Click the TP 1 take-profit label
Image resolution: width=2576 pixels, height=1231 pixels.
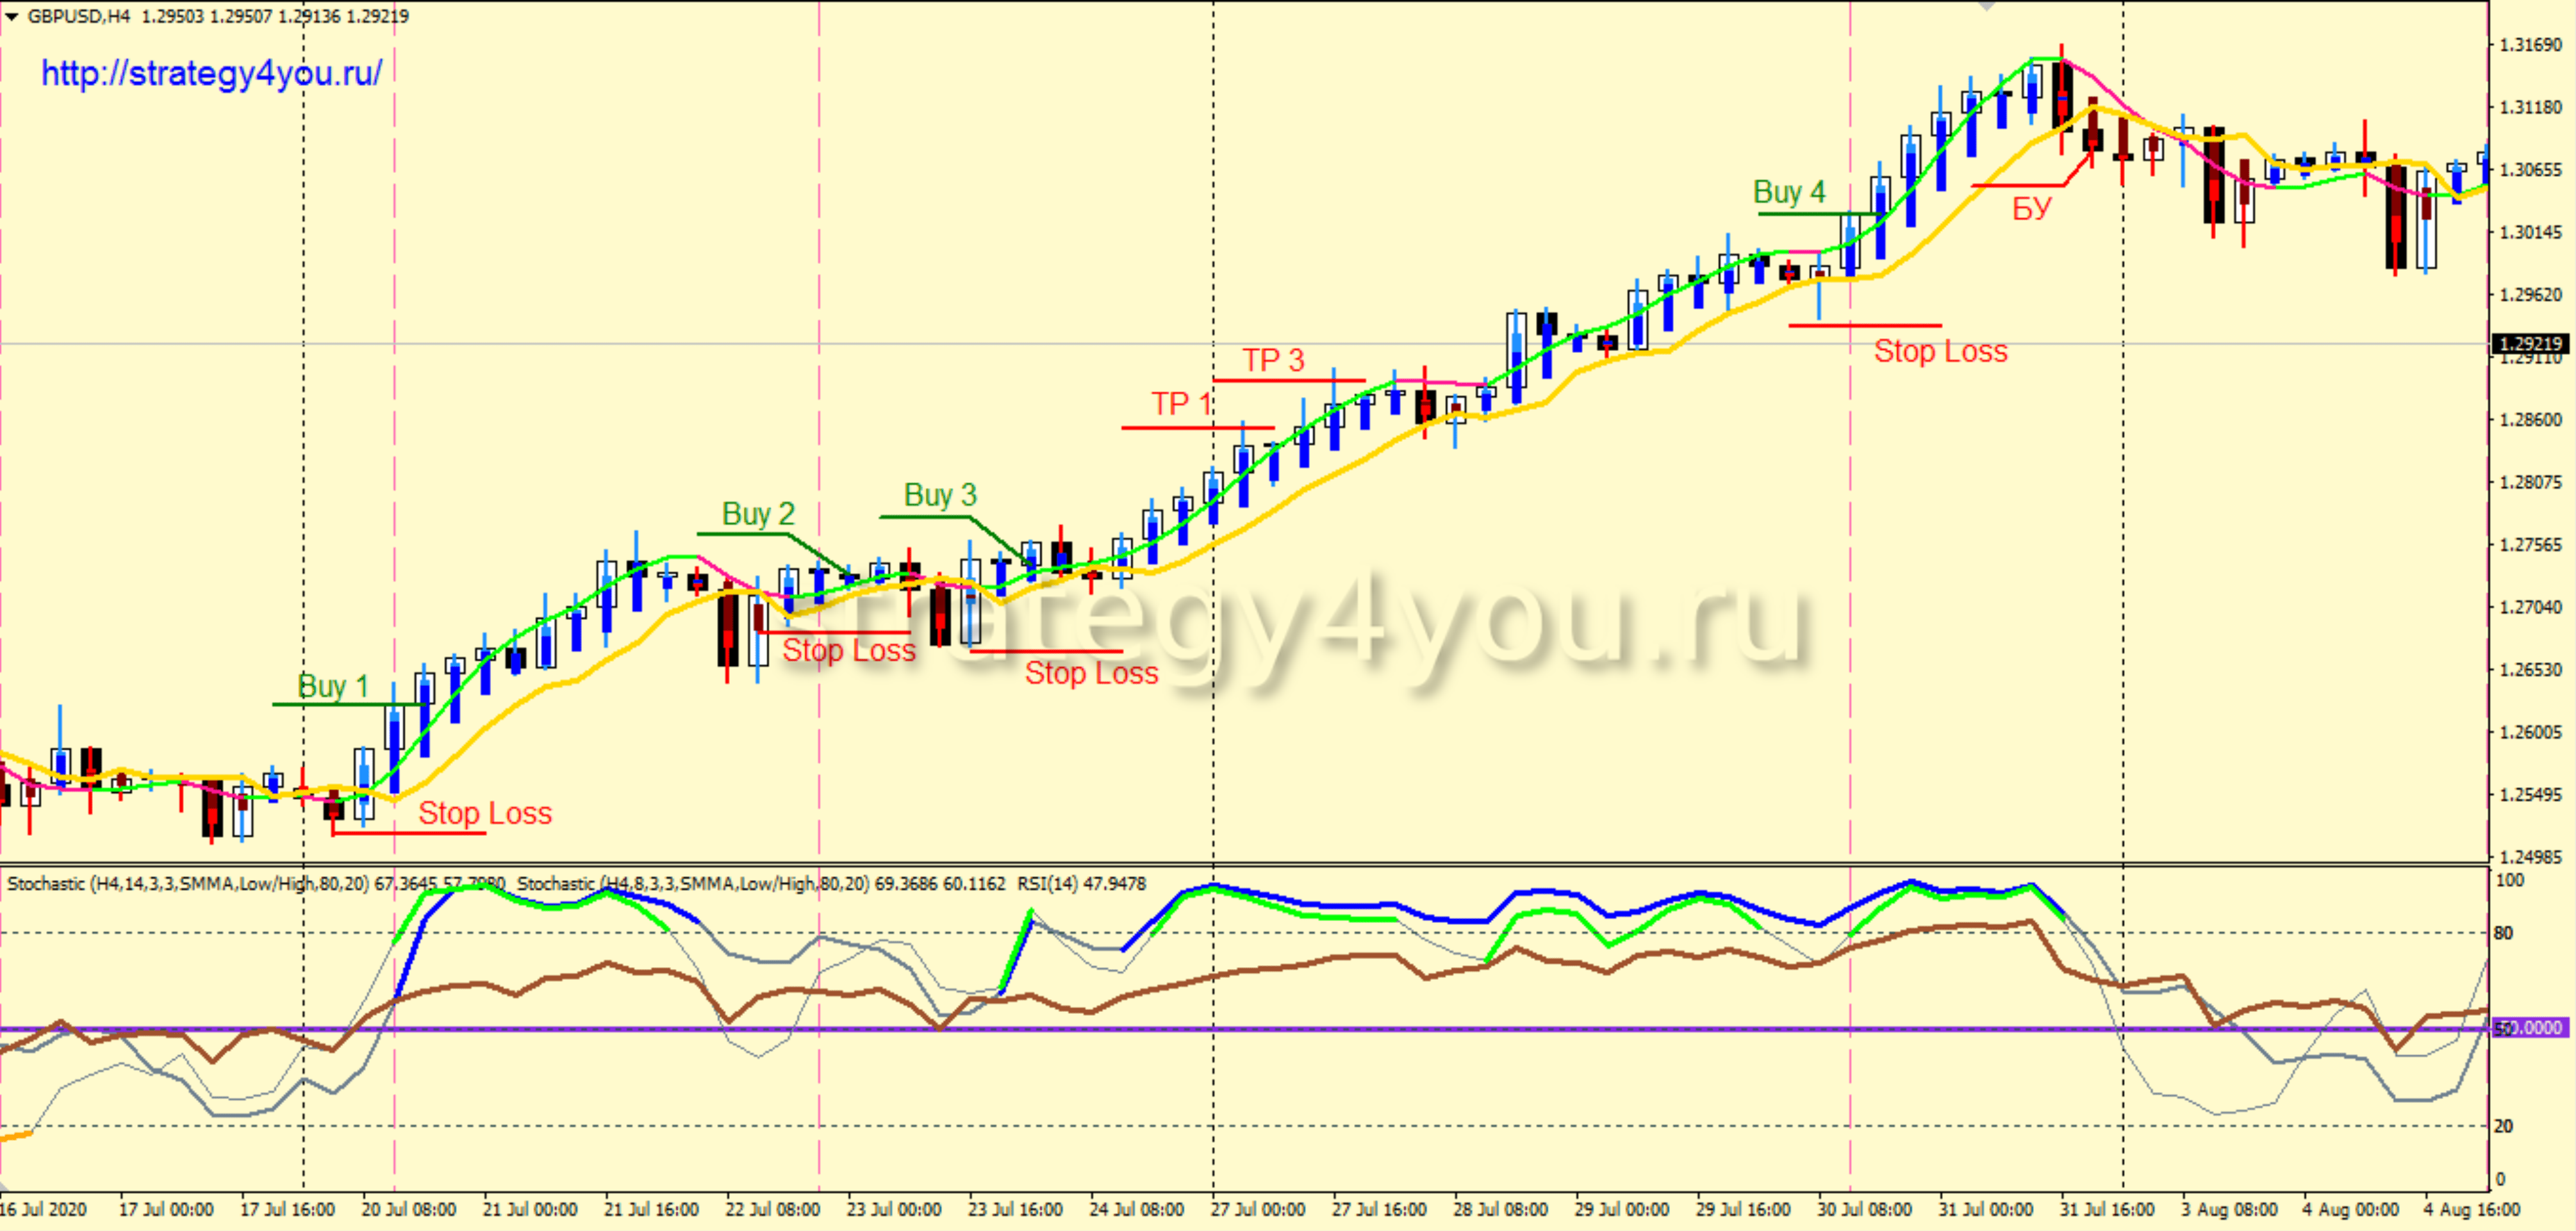tap(1181, 404)
